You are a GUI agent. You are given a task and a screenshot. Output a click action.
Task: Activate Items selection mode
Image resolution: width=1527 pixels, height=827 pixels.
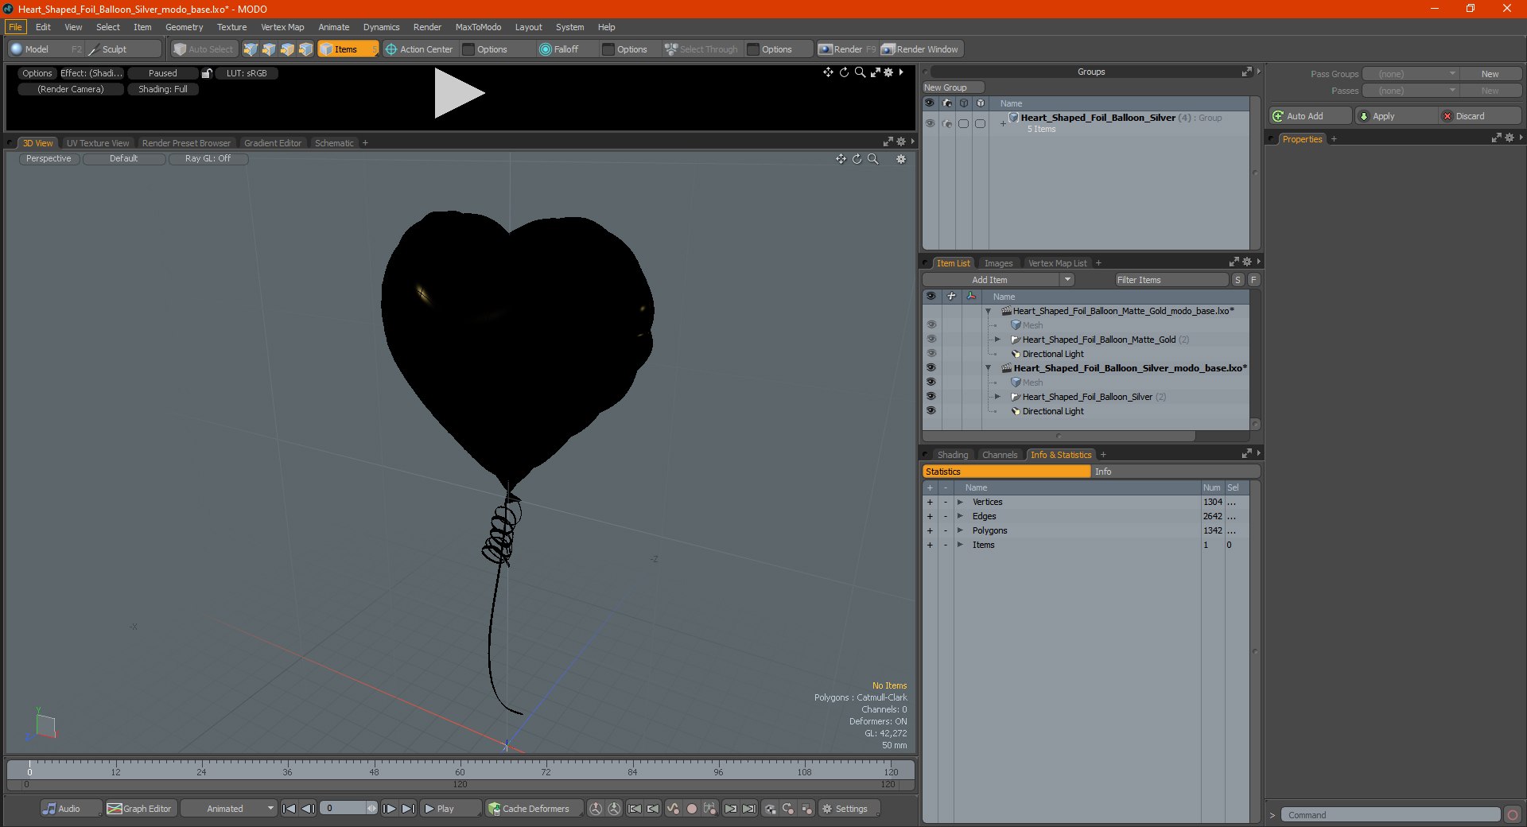click(348, 49)
